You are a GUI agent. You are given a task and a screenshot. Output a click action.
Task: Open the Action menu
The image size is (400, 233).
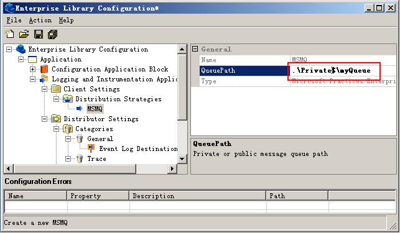(x=40, y=20)
